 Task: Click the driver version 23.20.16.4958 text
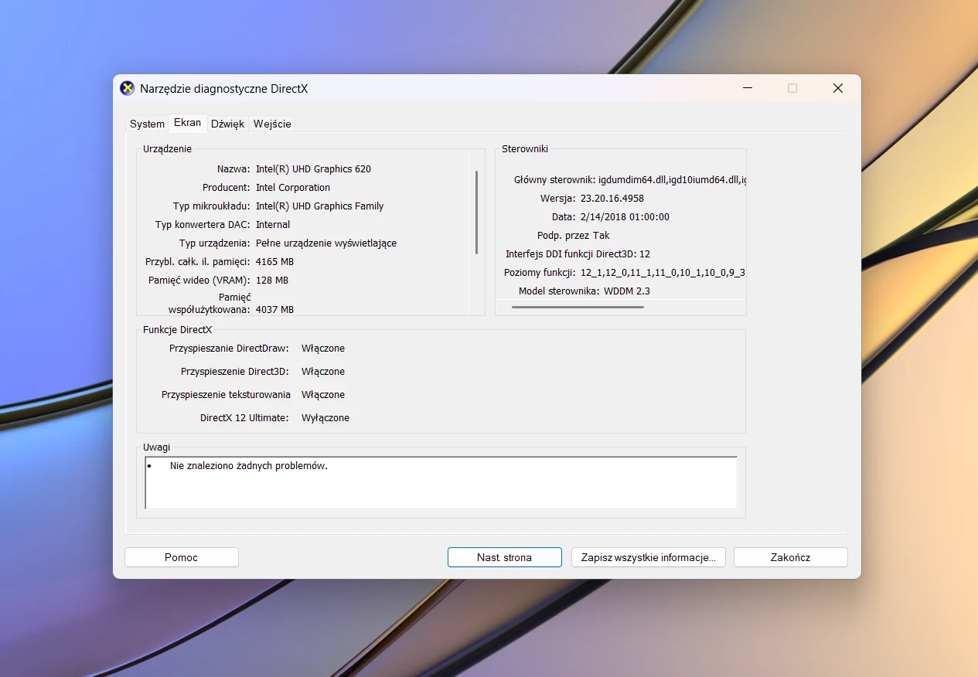click(x=612, y=199)
